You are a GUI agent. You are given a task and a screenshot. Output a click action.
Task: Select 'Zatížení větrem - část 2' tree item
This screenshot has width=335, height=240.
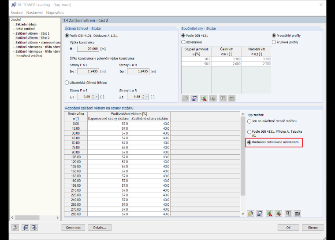click(33, 38)
